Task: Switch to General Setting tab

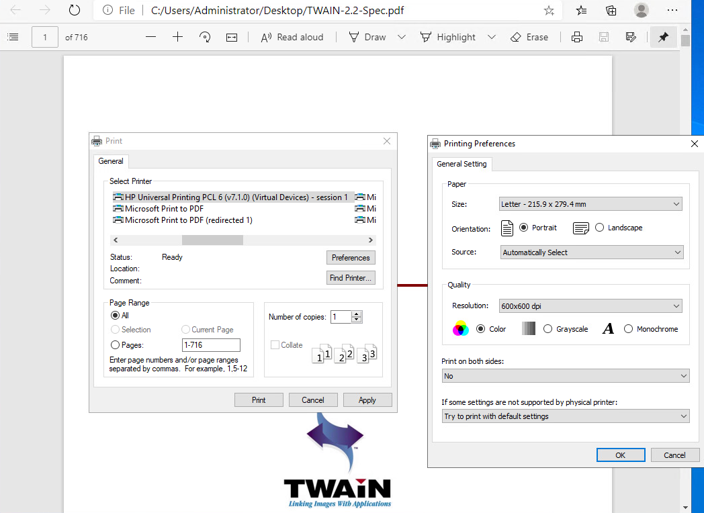Action: (462, 164)
